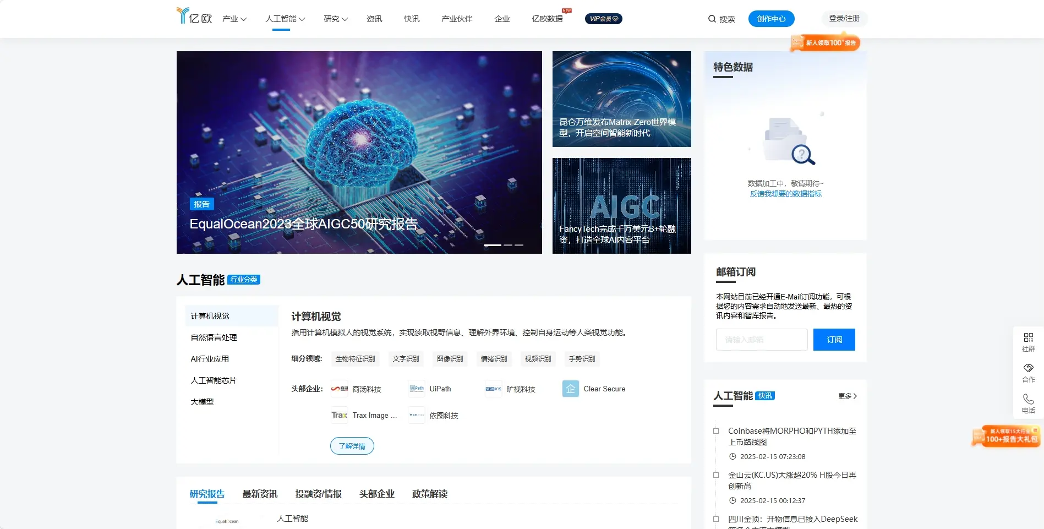Switch to the 头部企业 tab
The width and height of the screenshot is (1044, 529).
(x=377, y=494)
